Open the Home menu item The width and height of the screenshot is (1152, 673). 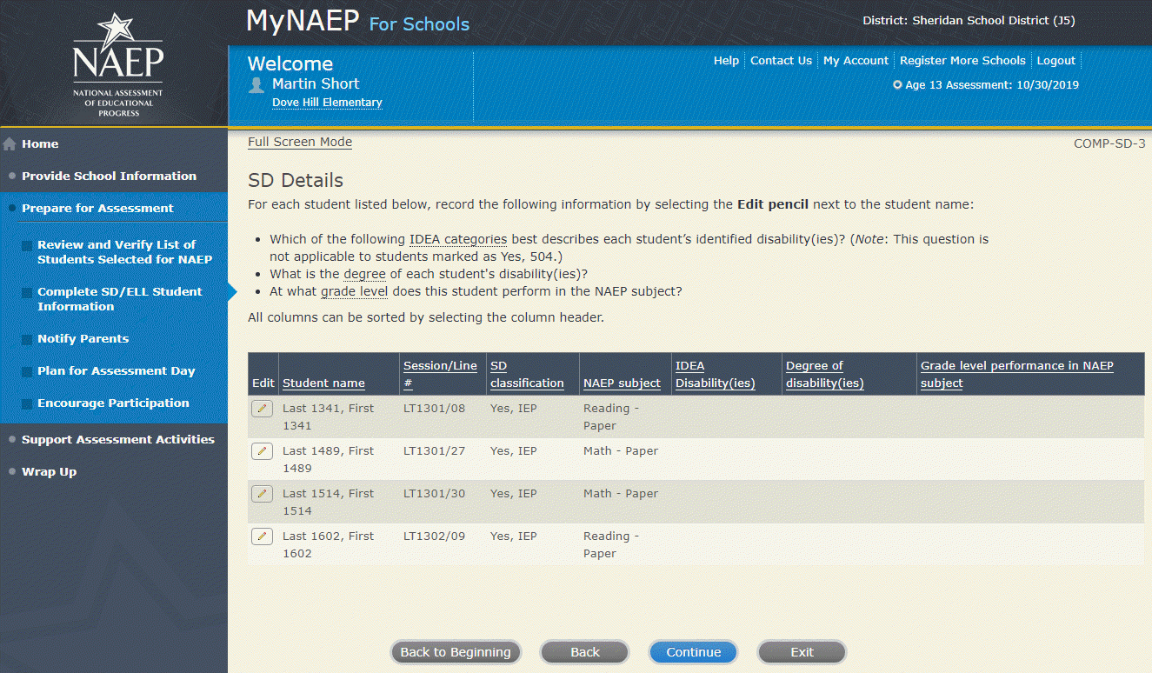tap(40, 144)
